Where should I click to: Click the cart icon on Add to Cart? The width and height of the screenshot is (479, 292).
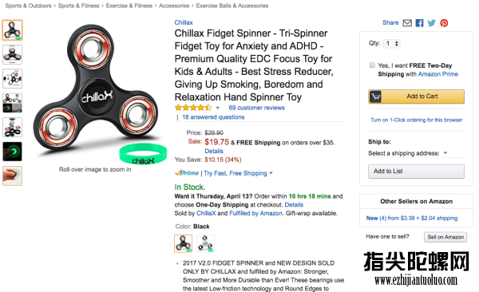click(375, 97)
